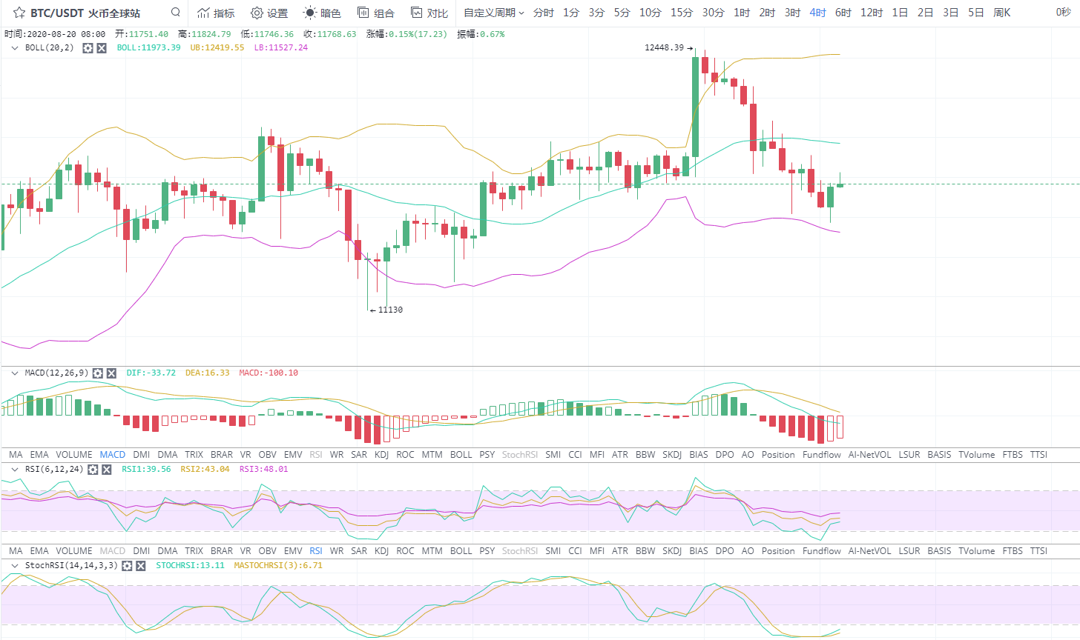Pick VOLUME in the row under MACD panel
The height and width of the screenshot is (640, 1080).
74,455
